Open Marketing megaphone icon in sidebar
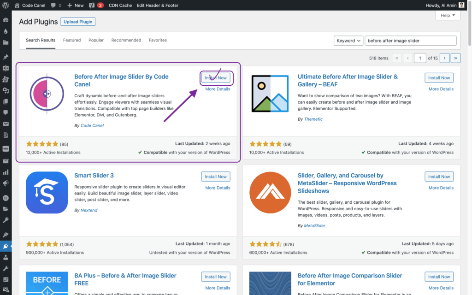The height and width of the screenshot is (295, 472). [x=6, y=183]
